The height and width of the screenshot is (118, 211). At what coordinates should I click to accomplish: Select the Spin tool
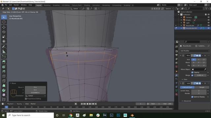point(4,90)
